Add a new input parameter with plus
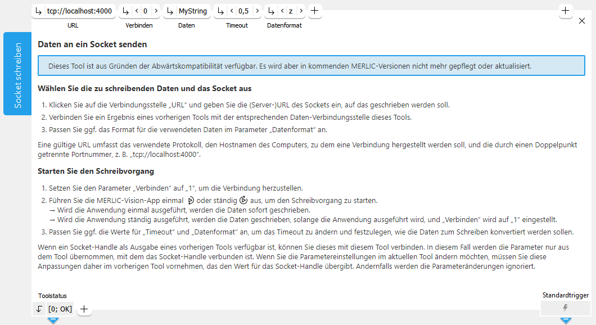Screen dimensions: 596x325 point(315,11)
